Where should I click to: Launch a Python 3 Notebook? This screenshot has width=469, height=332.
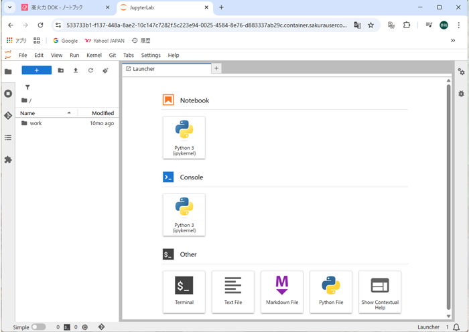[x=184, y=137]
